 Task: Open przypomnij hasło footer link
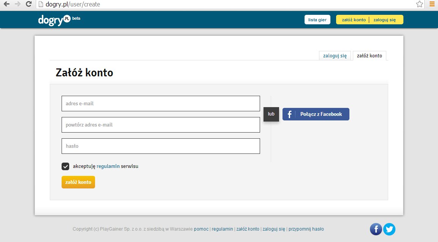click(x=306, y=229)
